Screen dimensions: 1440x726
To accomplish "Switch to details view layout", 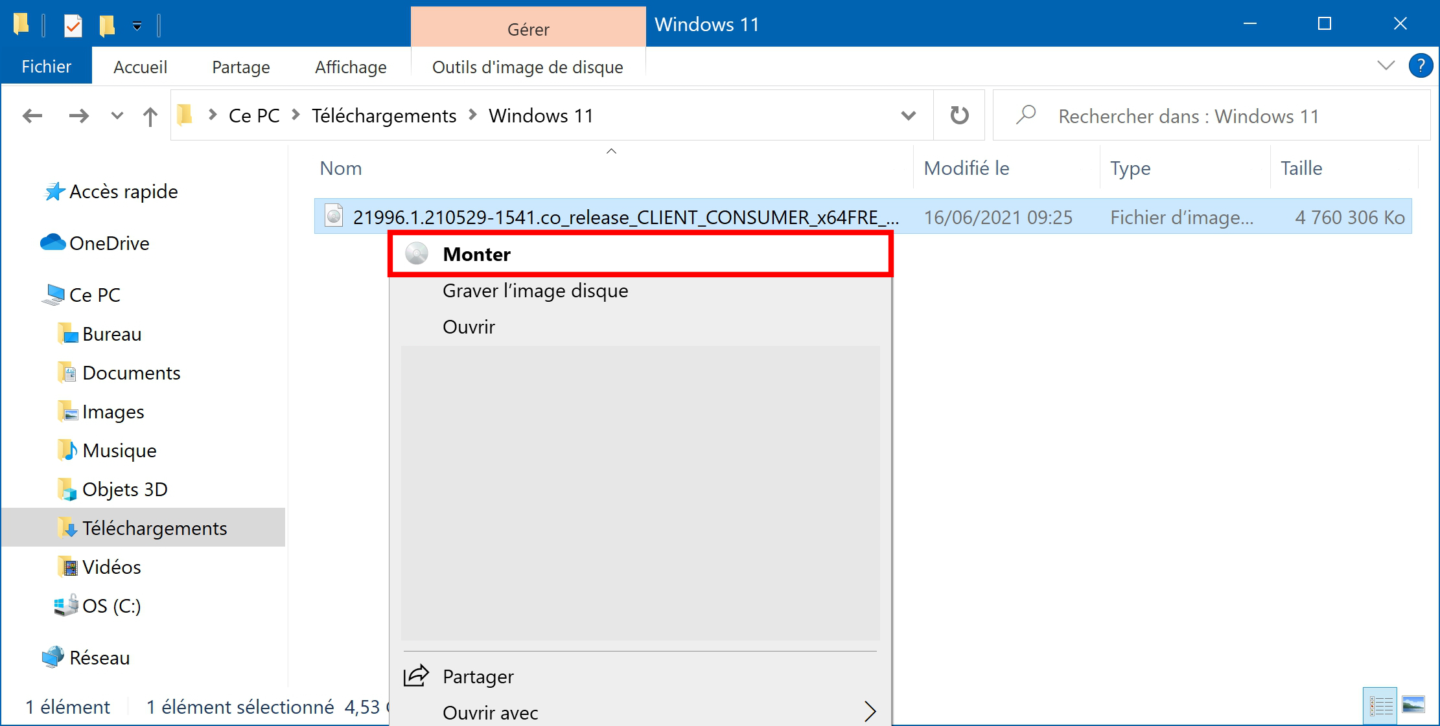I will pos(1380,705).
